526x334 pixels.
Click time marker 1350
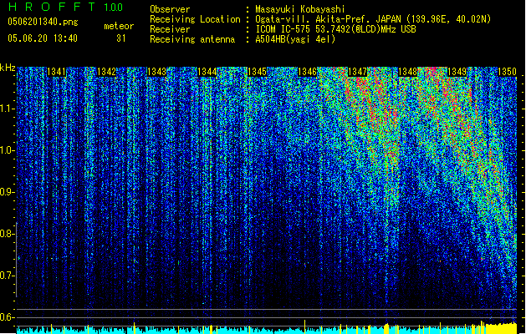pos(507,72)
